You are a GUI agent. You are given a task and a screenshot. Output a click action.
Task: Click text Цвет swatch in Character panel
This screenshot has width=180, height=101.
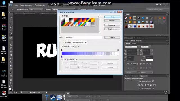click(149, 60)
